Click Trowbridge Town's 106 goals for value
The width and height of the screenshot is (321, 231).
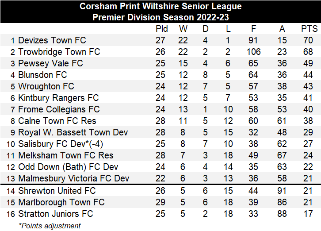click(253, 52)
